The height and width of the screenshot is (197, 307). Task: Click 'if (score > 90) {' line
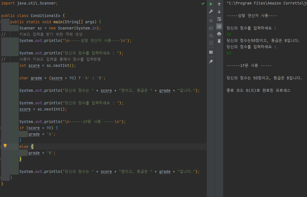click(39, 128)
